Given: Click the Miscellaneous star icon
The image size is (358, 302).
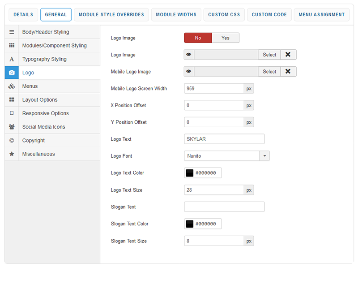Looking at the screenshot, I should [x=12, y=154].
